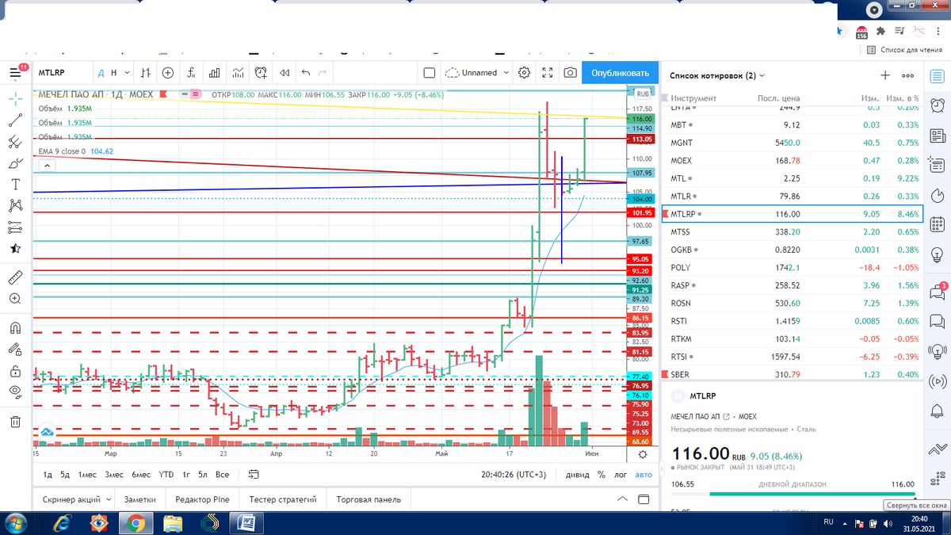The image size is (951, 535).
Task: Click the Chrome icon in the taskbar
Action: [136, 523]
